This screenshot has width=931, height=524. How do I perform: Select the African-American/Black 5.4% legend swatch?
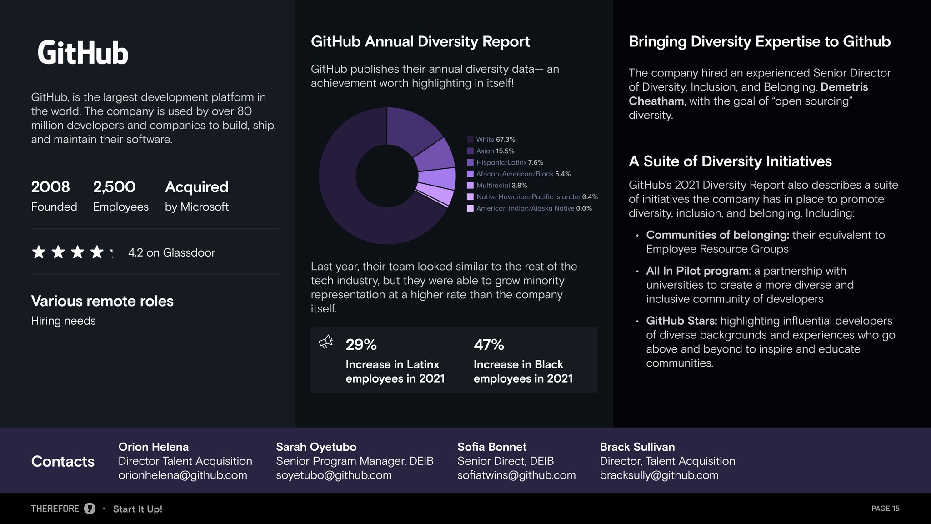(471, 174)
